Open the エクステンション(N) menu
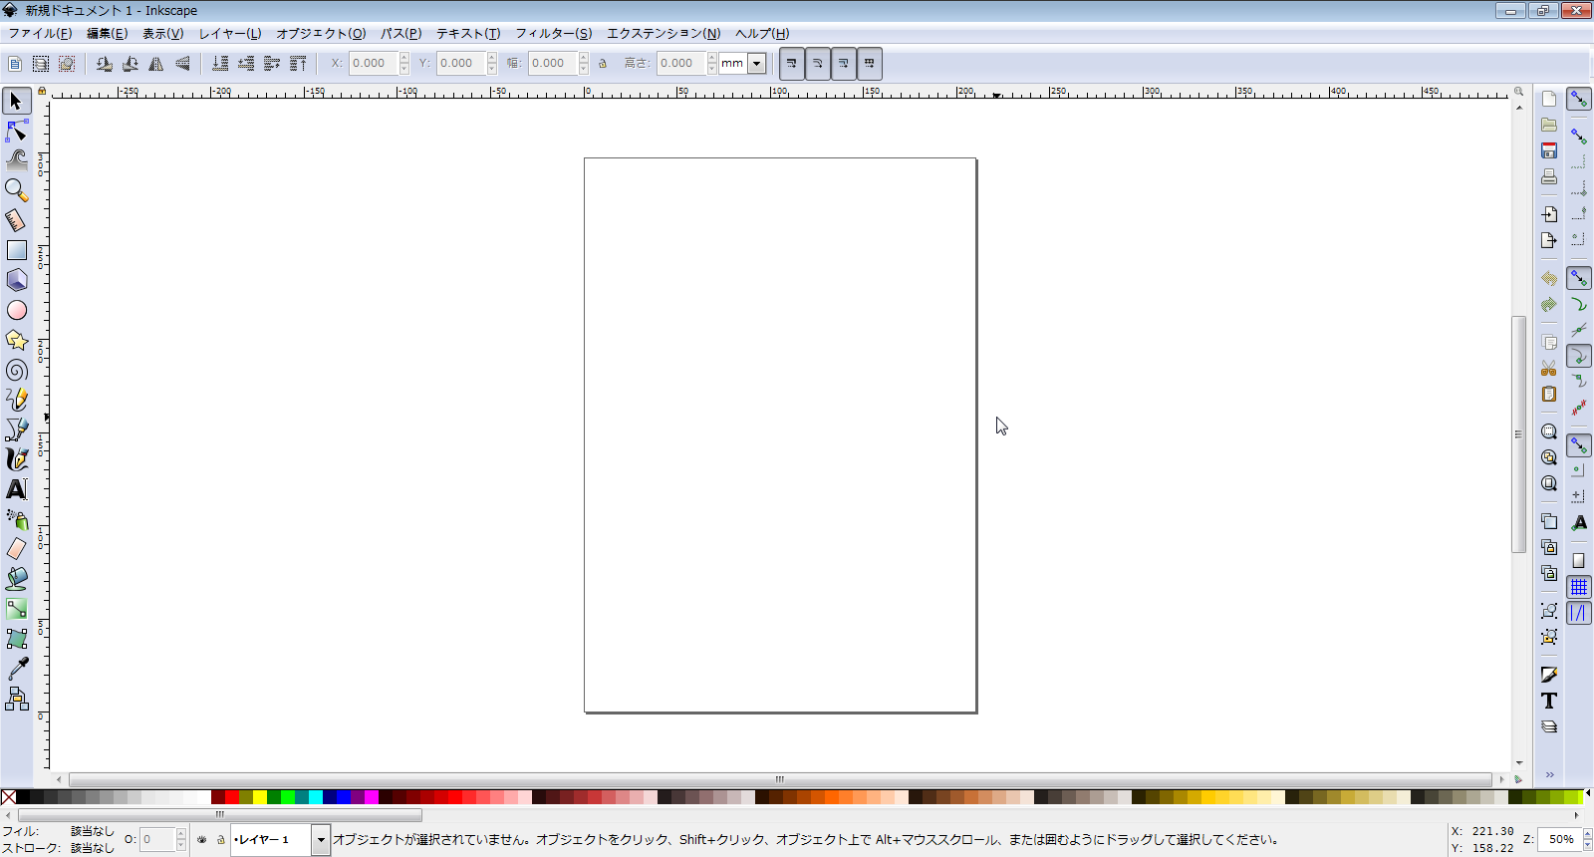Image resolution: width=1594 pixels, height=857 pixels. (x=664, y=33)
